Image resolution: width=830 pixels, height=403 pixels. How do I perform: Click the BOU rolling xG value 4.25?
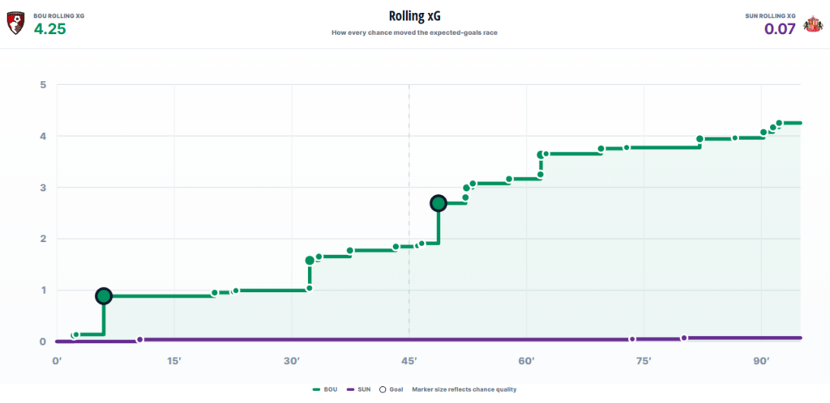[x=49, y=28]
